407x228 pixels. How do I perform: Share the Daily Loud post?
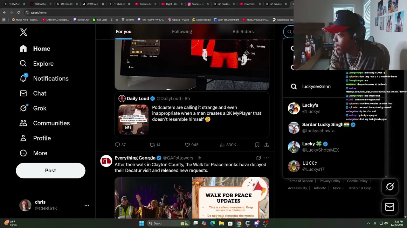pos(266,145)
